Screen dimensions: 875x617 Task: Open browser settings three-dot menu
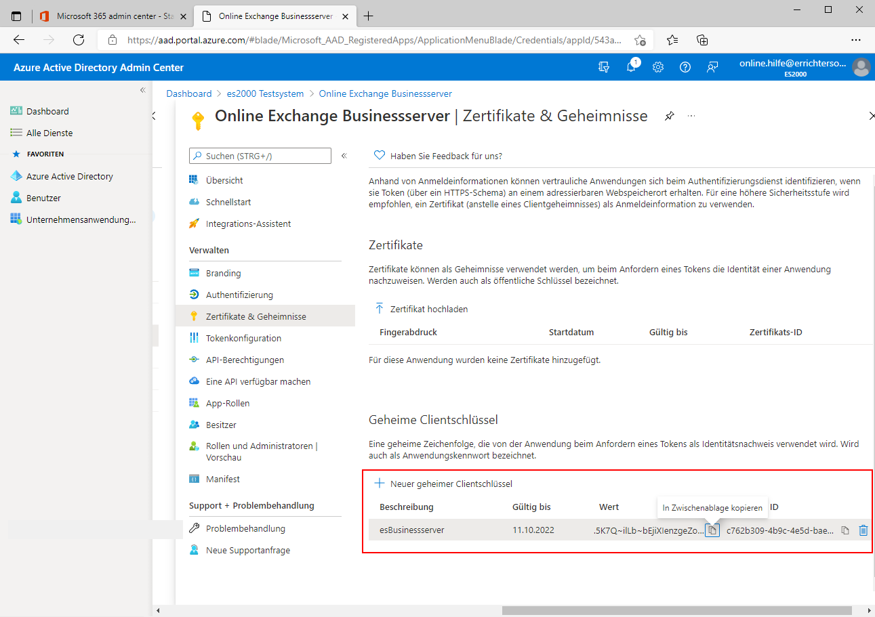tap(856, 39)
